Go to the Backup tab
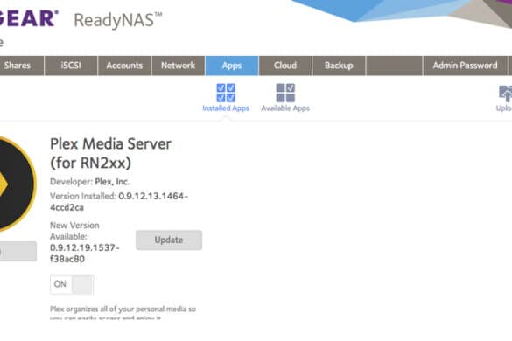The image size is (512, 341). click(339, 66)
